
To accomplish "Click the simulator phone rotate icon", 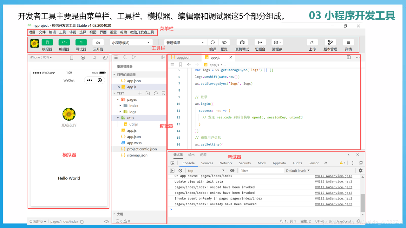I will [x=72, y=58].
